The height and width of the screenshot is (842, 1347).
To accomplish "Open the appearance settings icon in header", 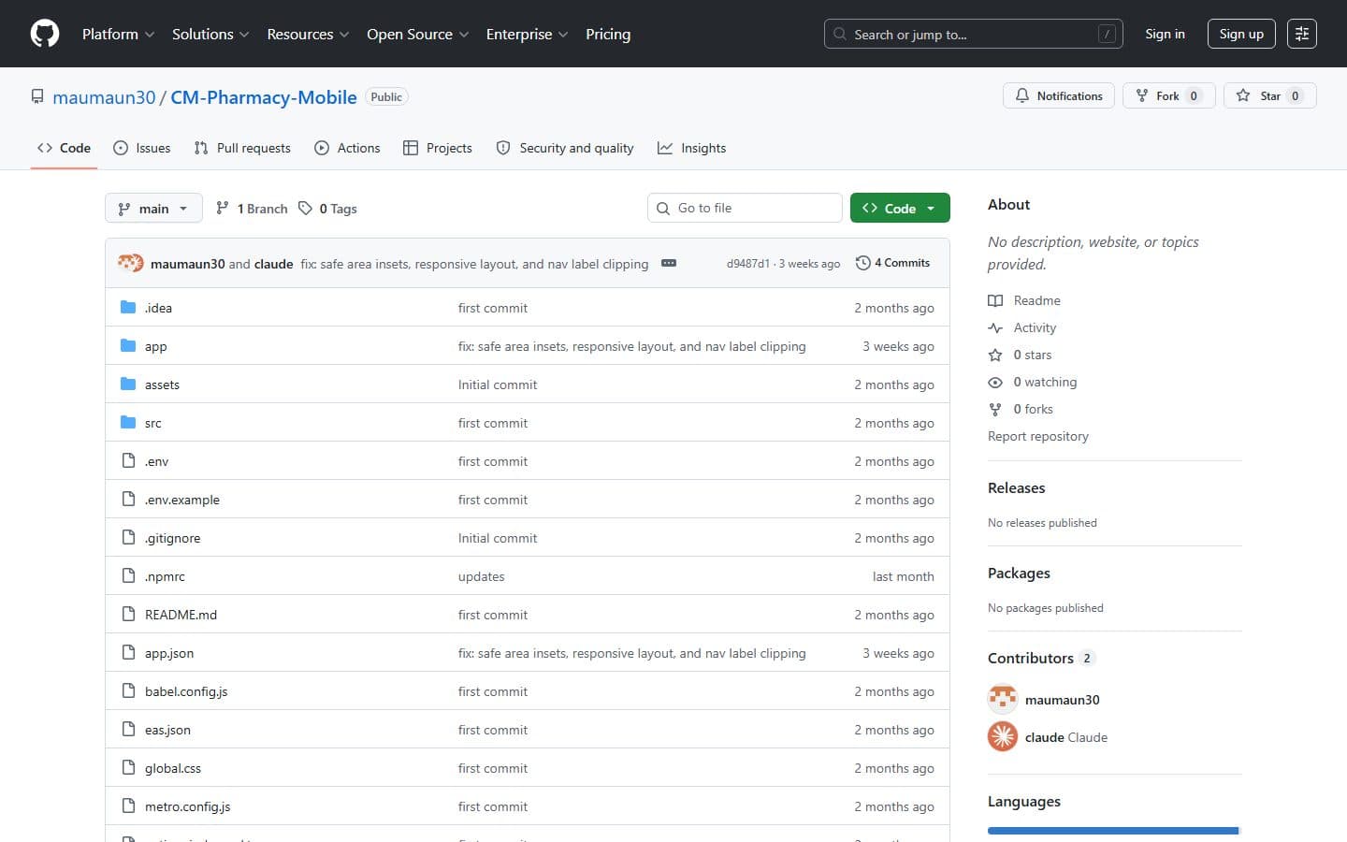I will 1302,34.
